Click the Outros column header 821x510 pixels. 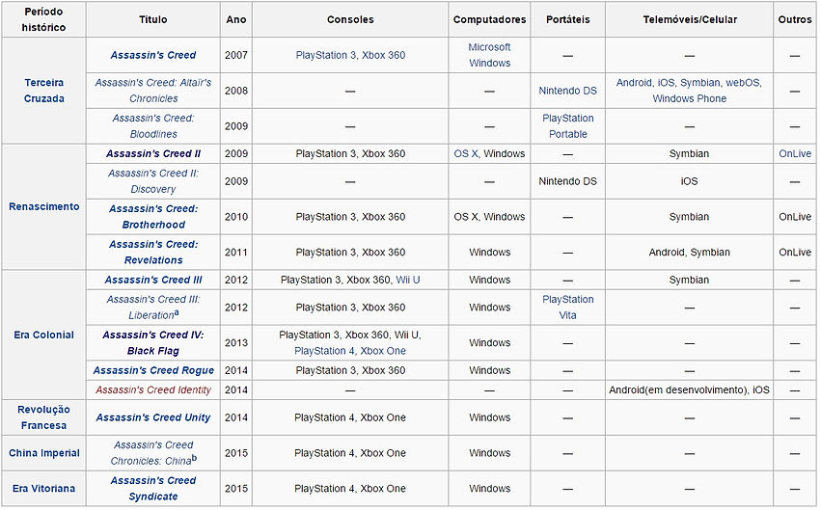pos(795,19)
